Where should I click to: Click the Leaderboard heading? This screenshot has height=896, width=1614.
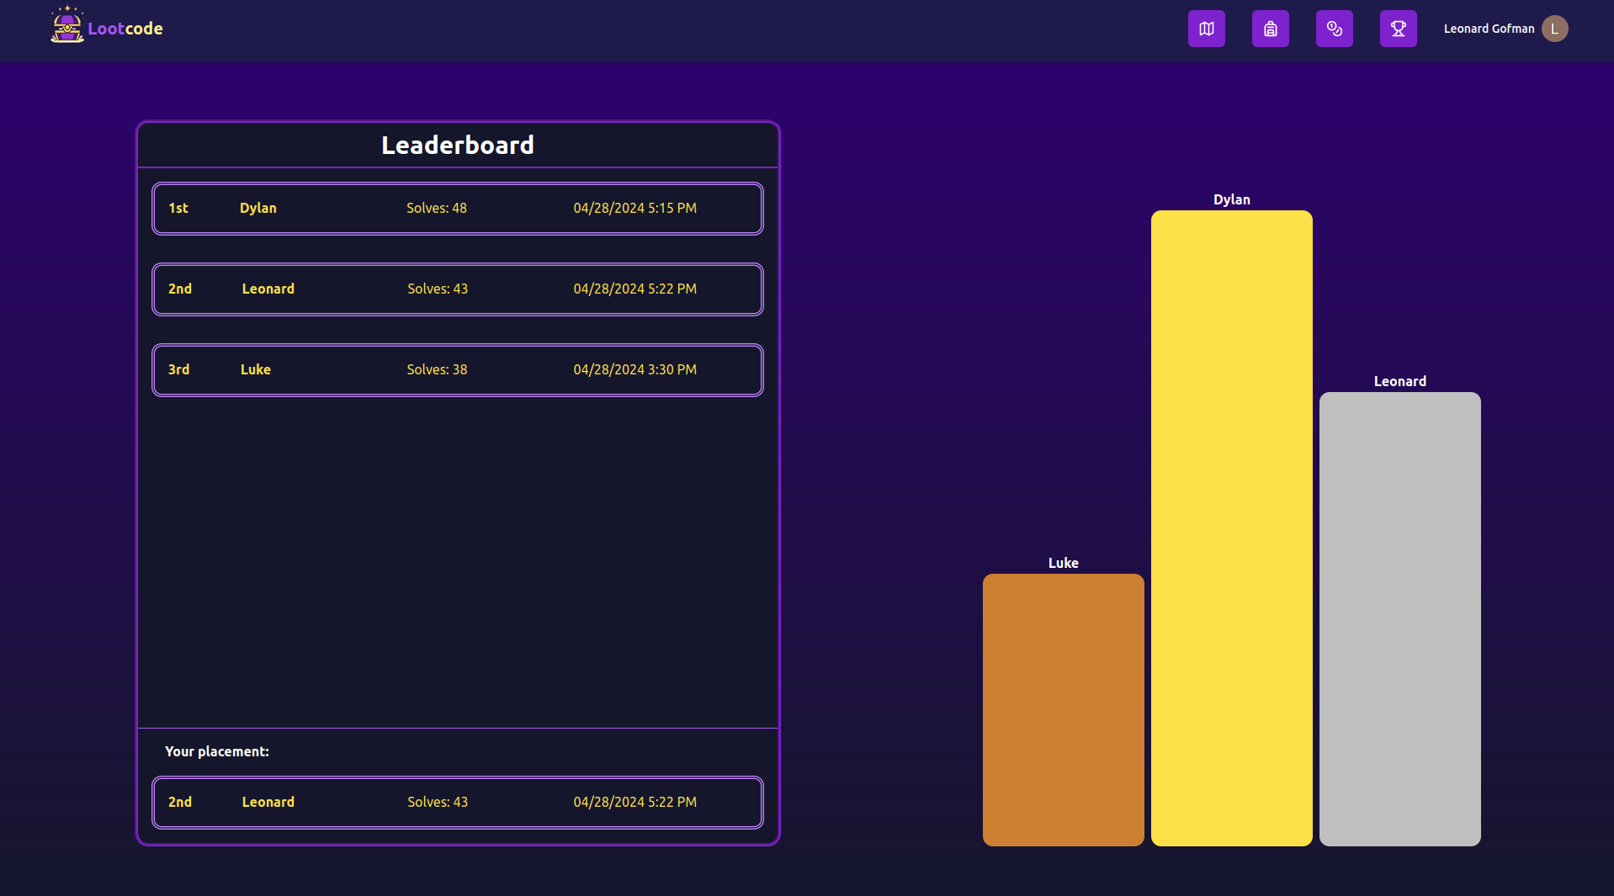(458, 146)
